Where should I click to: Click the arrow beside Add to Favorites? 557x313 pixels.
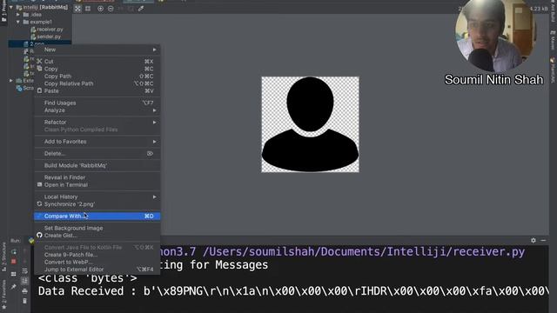(x=155, y=142)
